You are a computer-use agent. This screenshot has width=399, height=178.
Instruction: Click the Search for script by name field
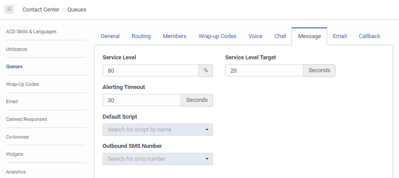pyautogui.click(x=158, y=130)
